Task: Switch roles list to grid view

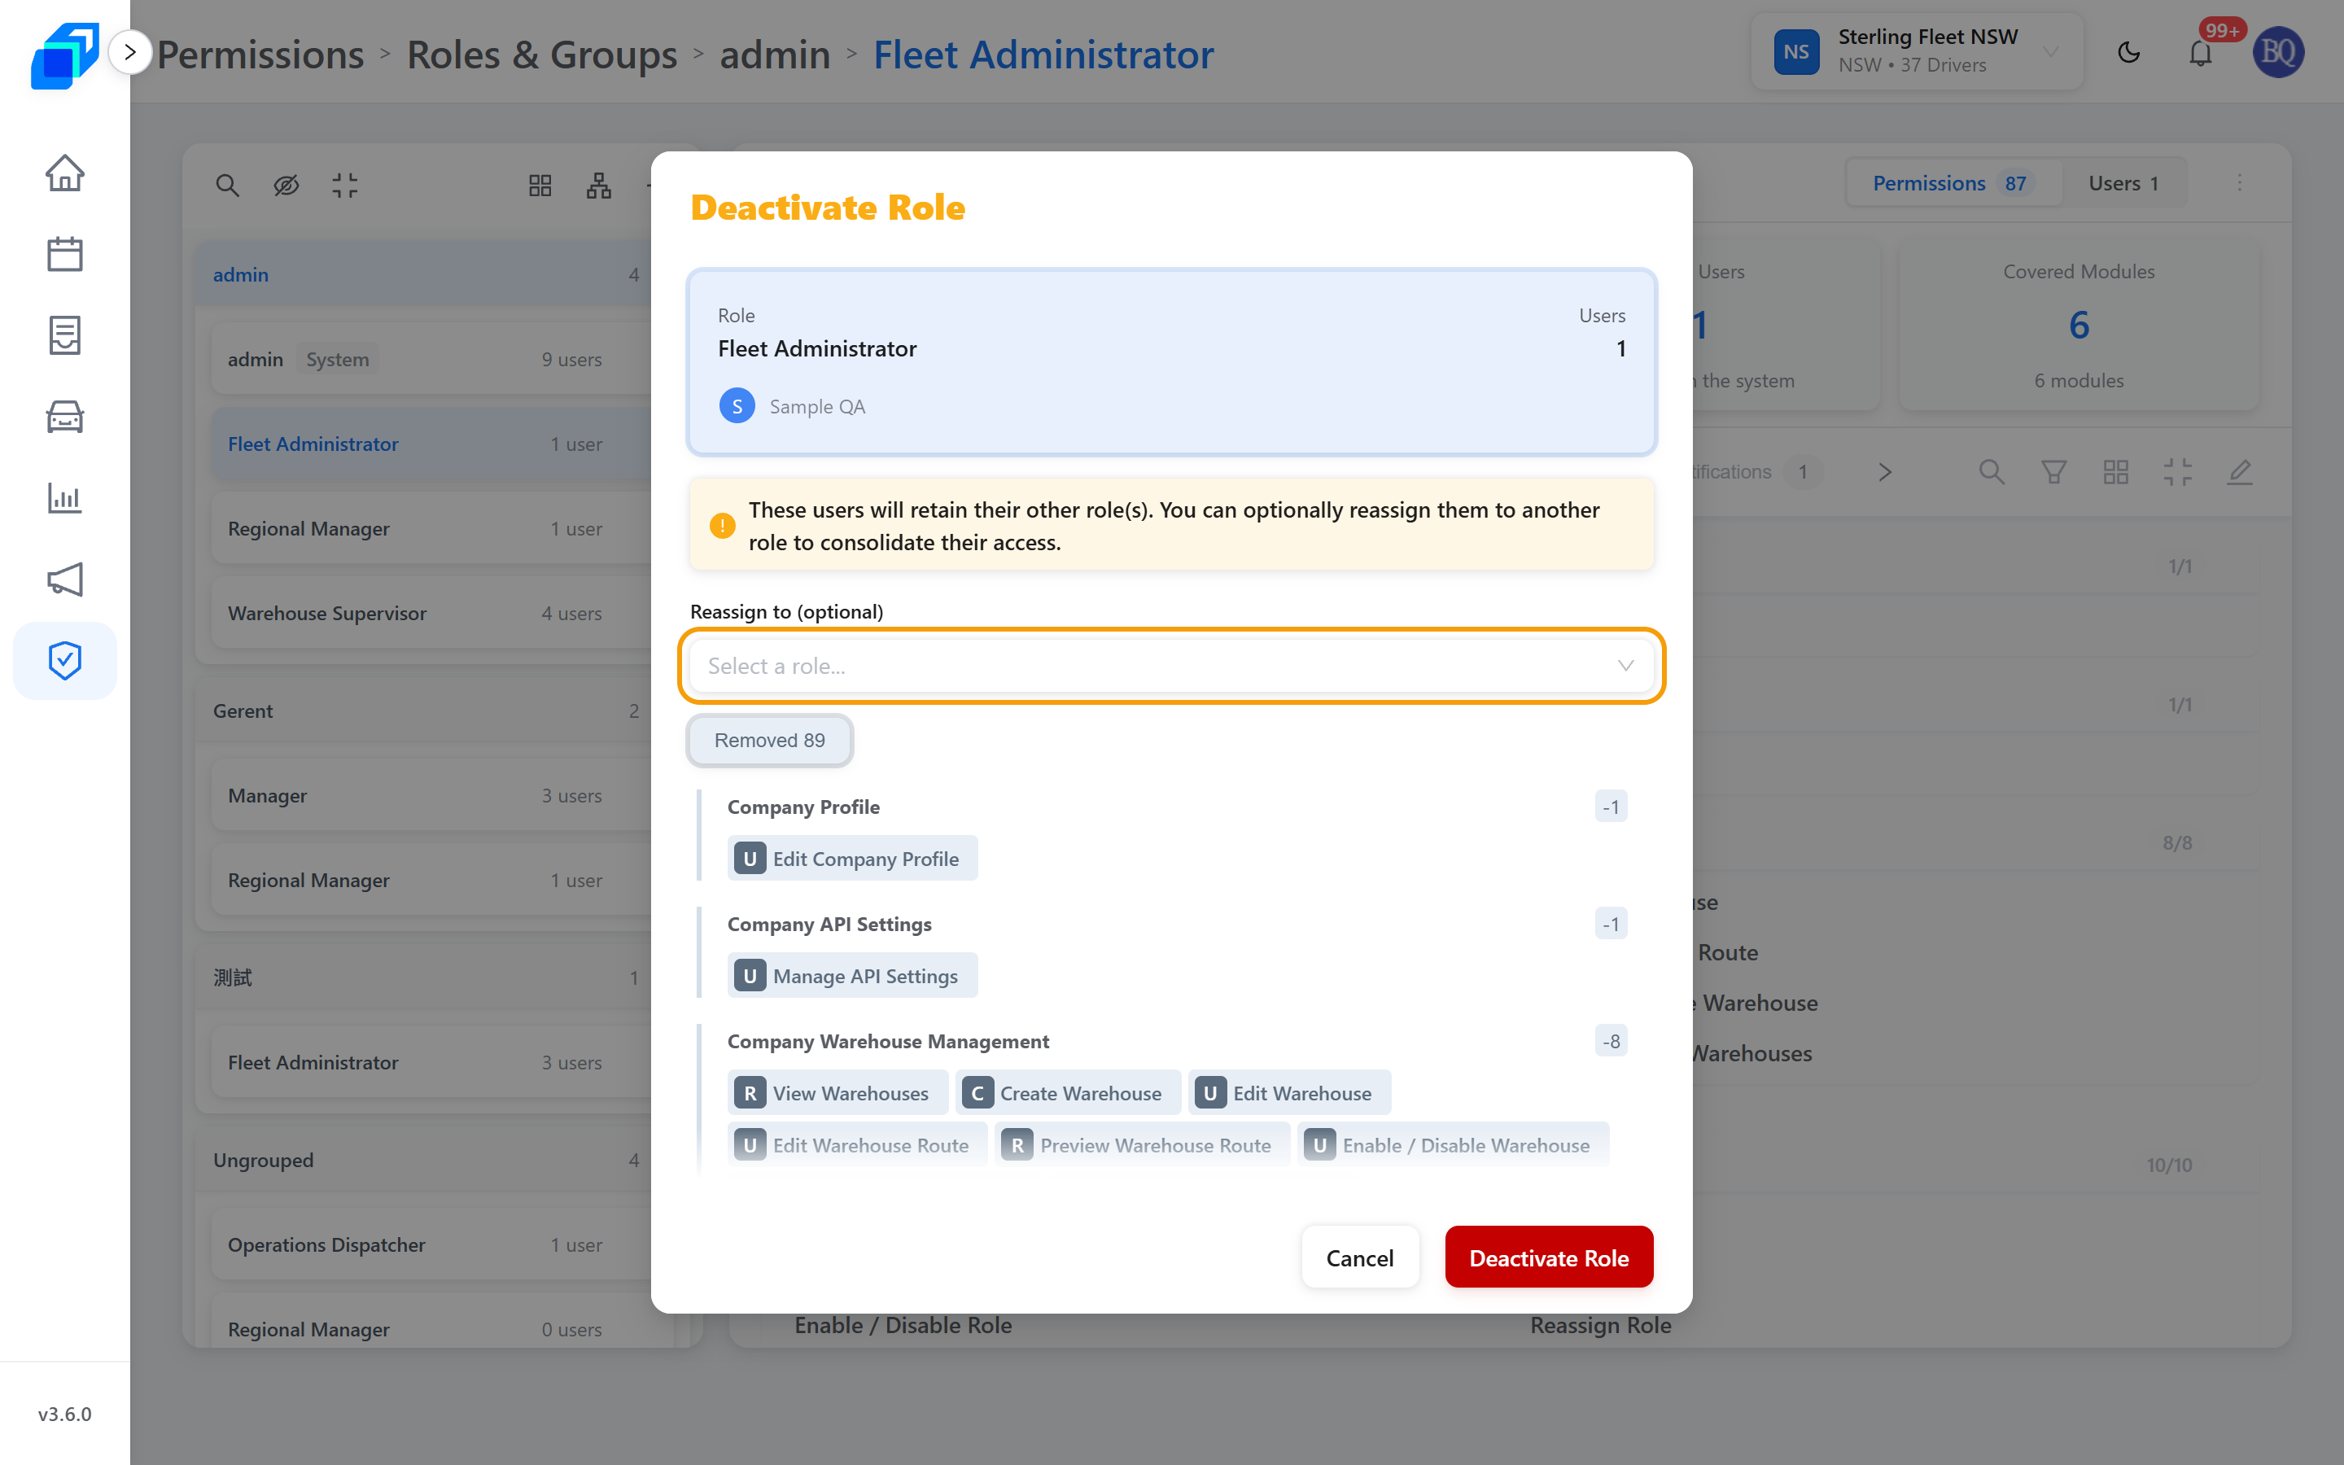Action: [540, 185]
